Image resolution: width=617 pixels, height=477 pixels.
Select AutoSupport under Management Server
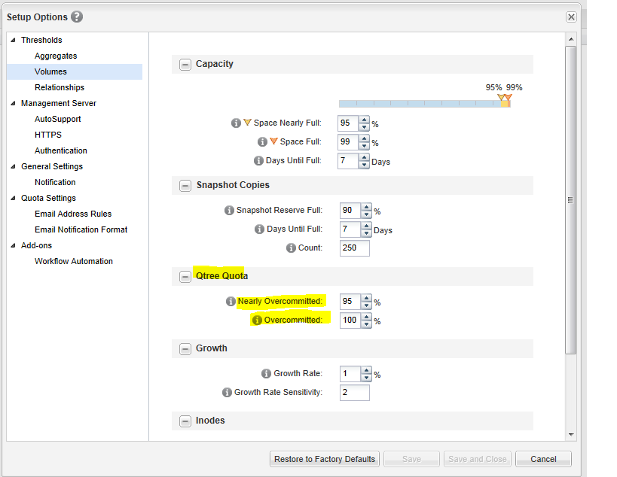(x=57, y=119)
